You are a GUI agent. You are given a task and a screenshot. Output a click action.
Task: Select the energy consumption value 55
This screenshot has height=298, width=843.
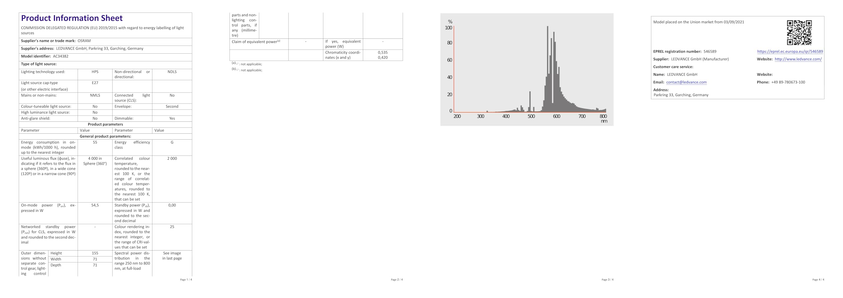pyautogui.click(x=95, y=143)
